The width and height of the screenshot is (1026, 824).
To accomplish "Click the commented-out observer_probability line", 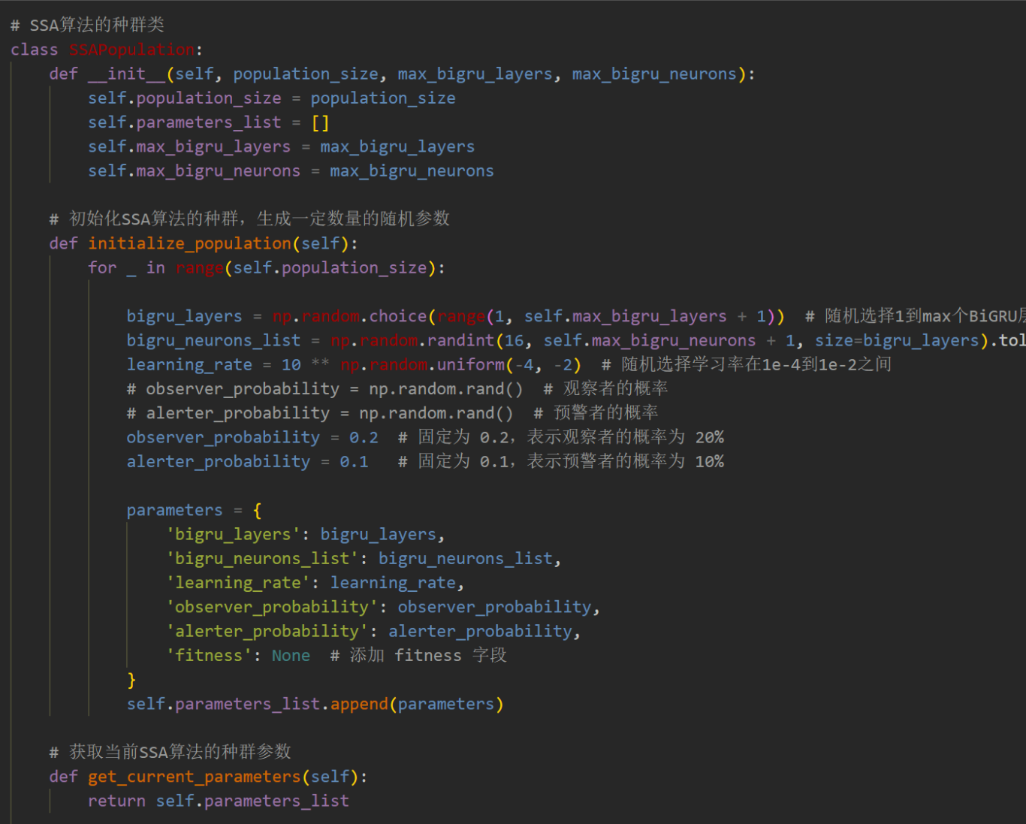I will tap(324, 388).
